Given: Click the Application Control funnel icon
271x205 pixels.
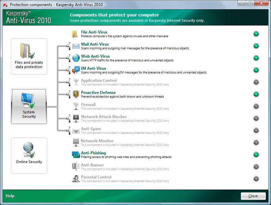Looking at the screenshot, I should (76, 82).
